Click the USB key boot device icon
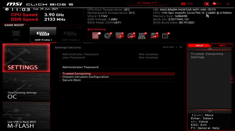235x131 pixels. click(142, 36)
